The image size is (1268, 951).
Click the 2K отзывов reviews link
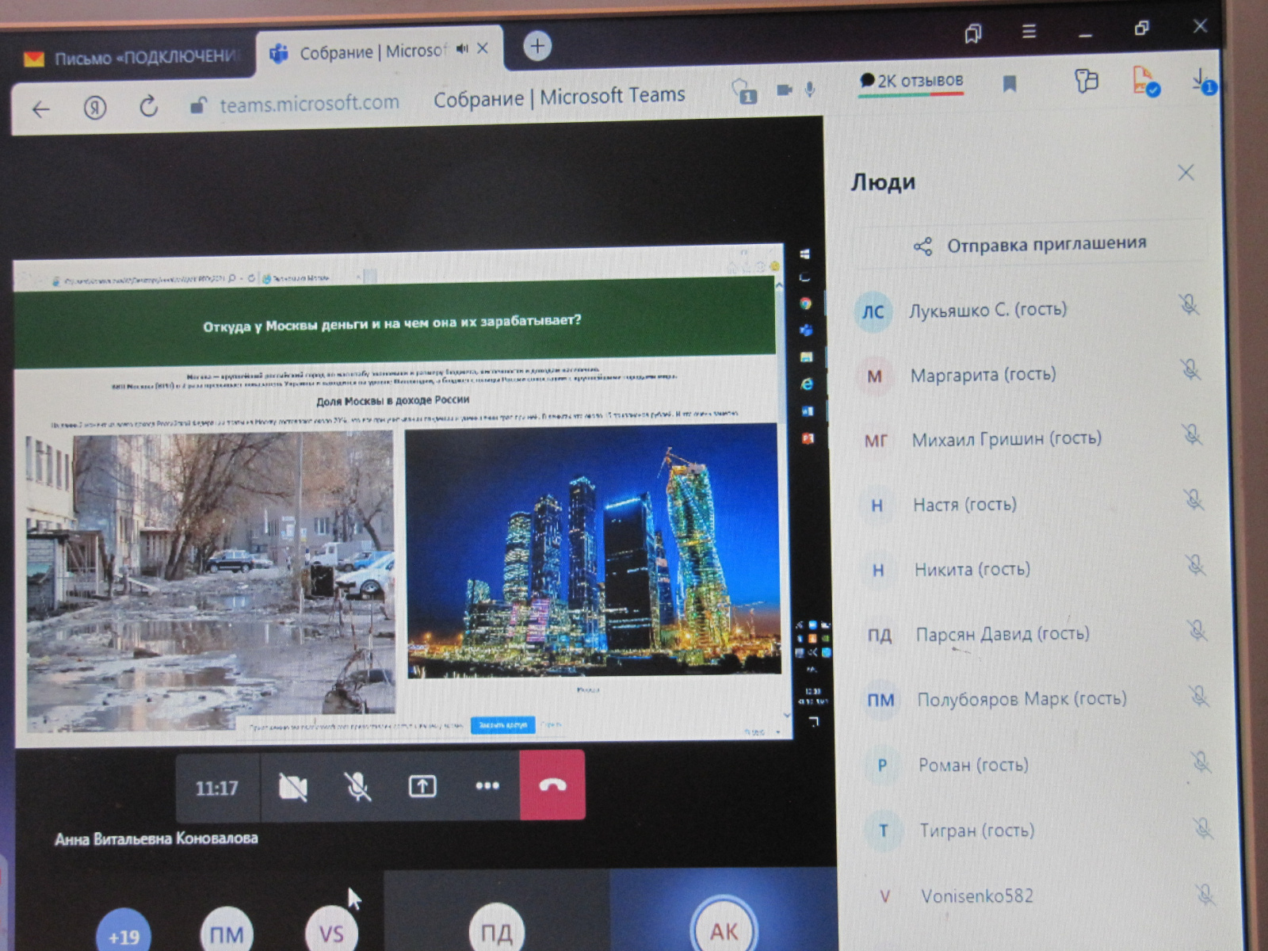tap(912, 82)
